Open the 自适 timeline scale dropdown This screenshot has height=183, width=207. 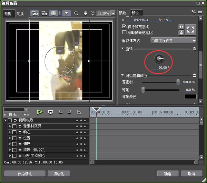[25, 115]
